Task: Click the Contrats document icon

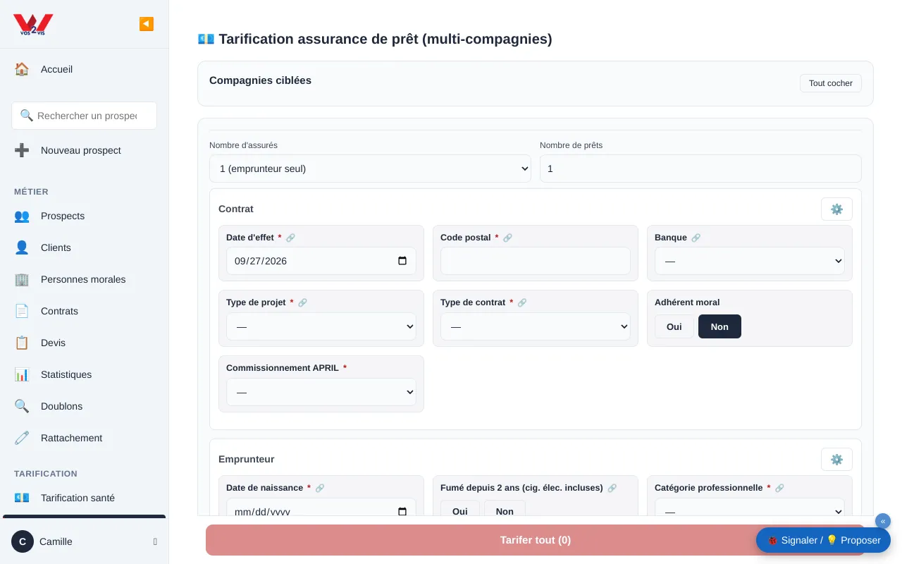Action: click(22, 311)
